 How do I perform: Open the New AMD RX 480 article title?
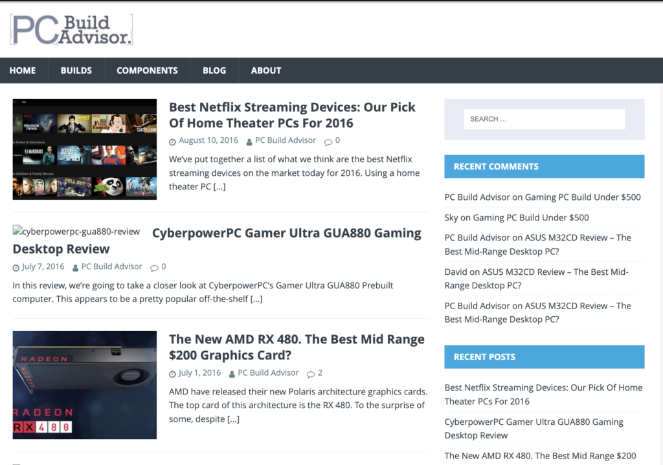[297, 347]
